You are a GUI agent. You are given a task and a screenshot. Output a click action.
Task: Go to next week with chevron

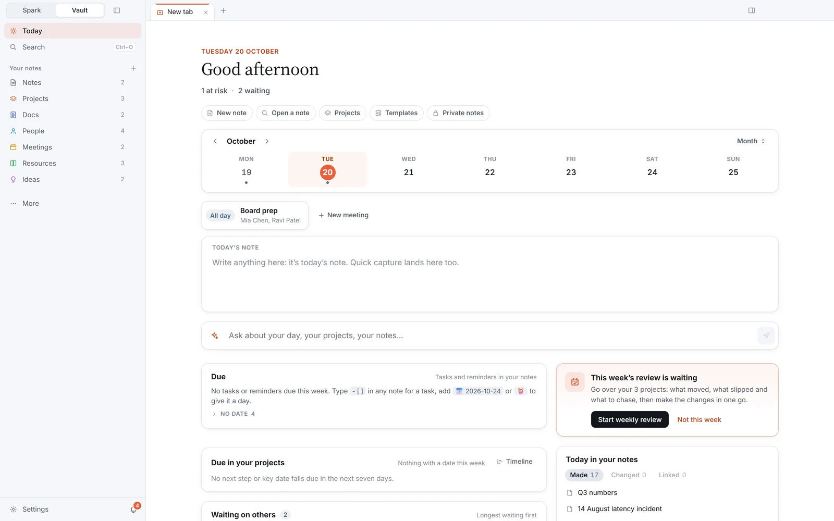click(267, 141)
